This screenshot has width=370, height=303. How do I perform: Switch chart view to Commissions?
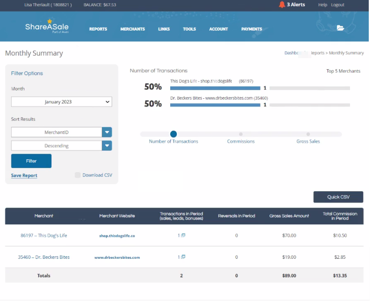241,134
